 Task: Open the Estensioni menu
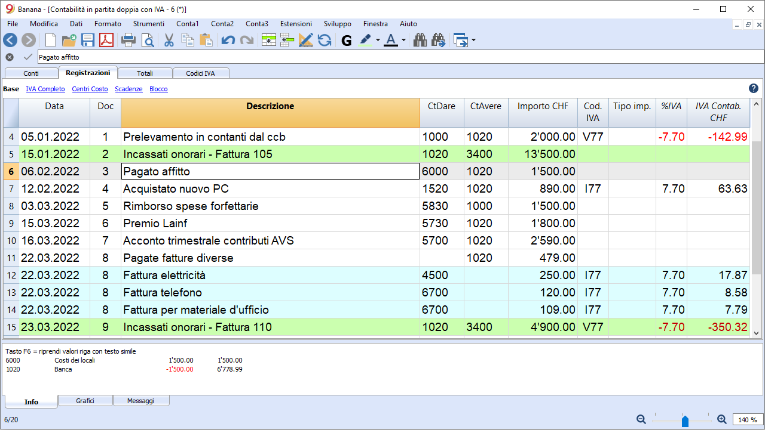[x=296, y=24]
